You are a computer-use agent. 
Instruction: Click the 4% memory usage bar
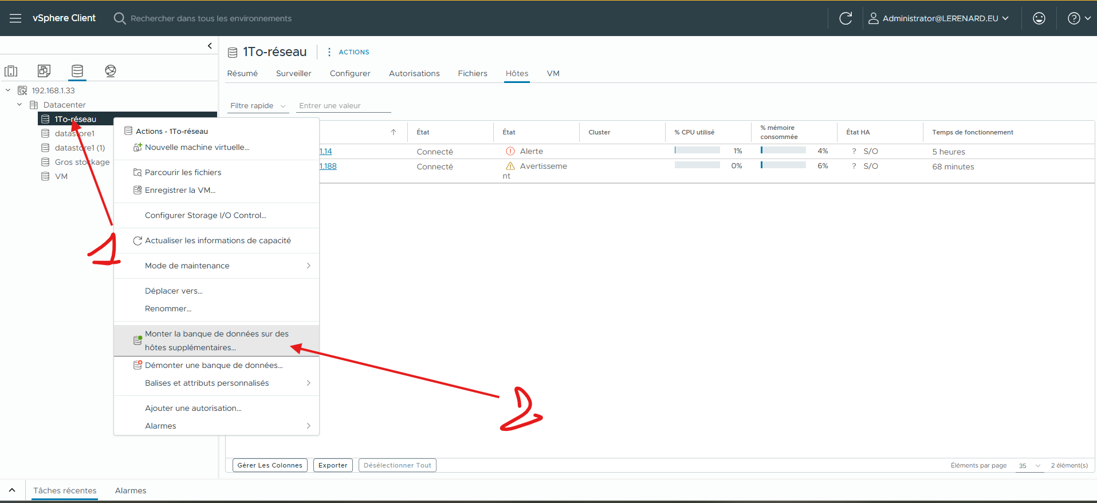tap(783, 150)
